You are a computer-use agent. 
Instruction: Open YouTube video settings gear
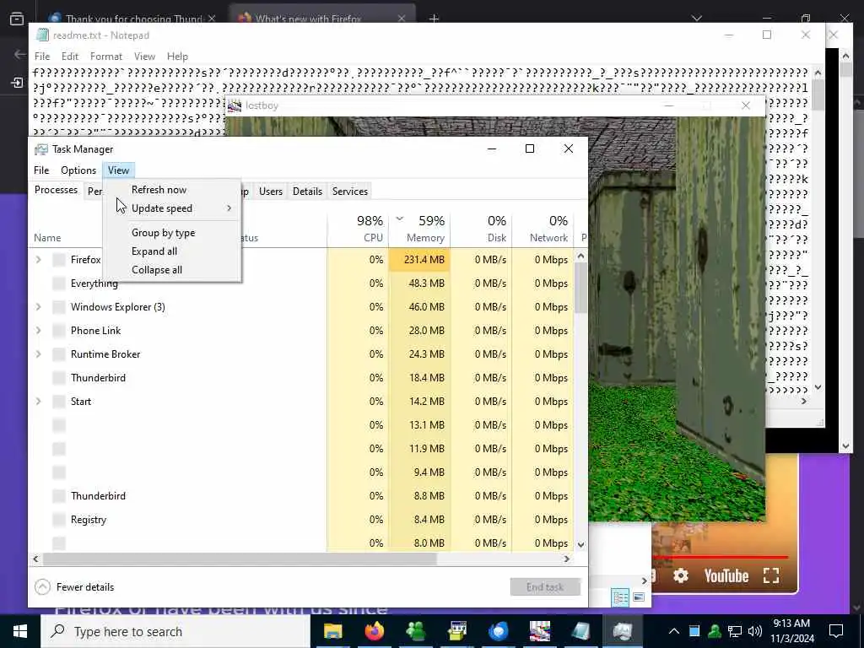[681, 575]
